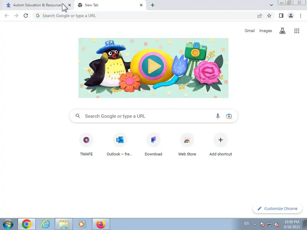This screenshot has height=230, width=307.
Task: Open the TMAFE shortcut
Action: [86, 145]
